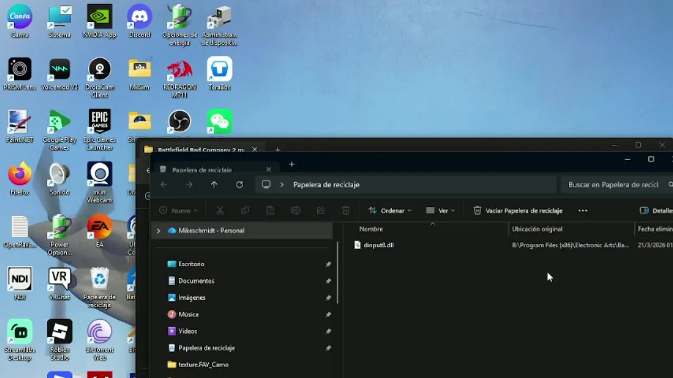Click the dinput8.dll original location path
Screen dimensions: 673x378
[x=570, y=245]
